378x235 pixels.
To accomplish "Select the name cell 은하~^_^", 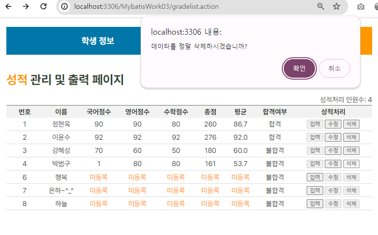I will [61, 191].
